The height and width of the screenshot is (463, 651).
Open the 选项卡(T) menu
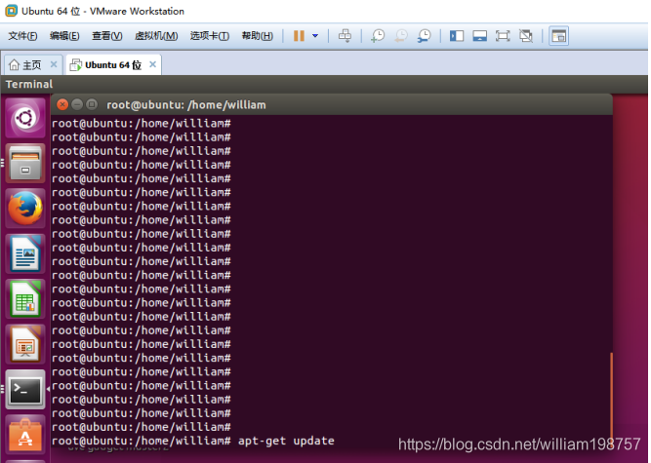(x=210, y=36)
